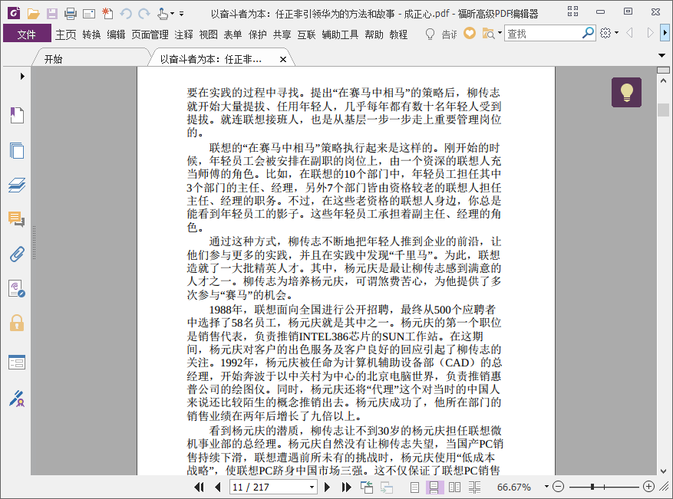Go to the last page
673x499 pixels.
[x=346, y=487]
